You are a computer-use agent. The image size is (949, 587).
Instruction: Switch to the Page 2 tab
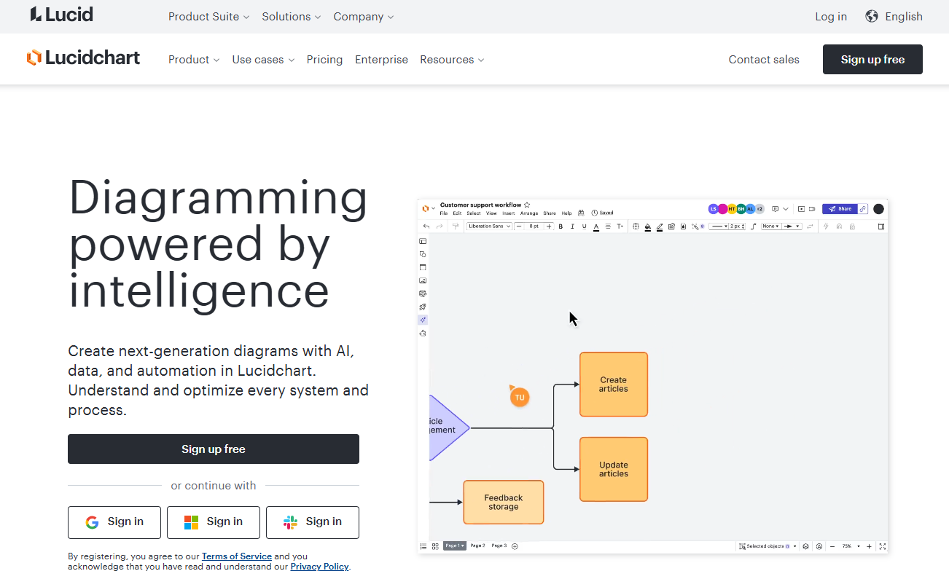(x=478, y=545)
